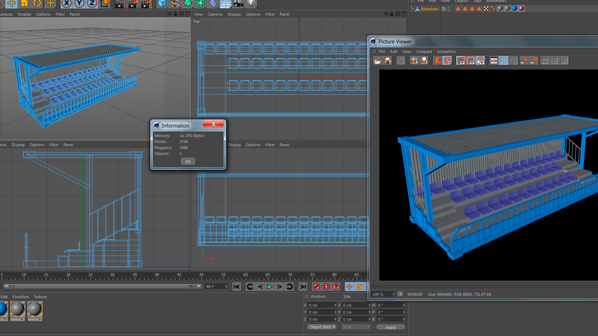
Task: Select the Scale tool in top toolbar
Action: [x=24, y=3]
